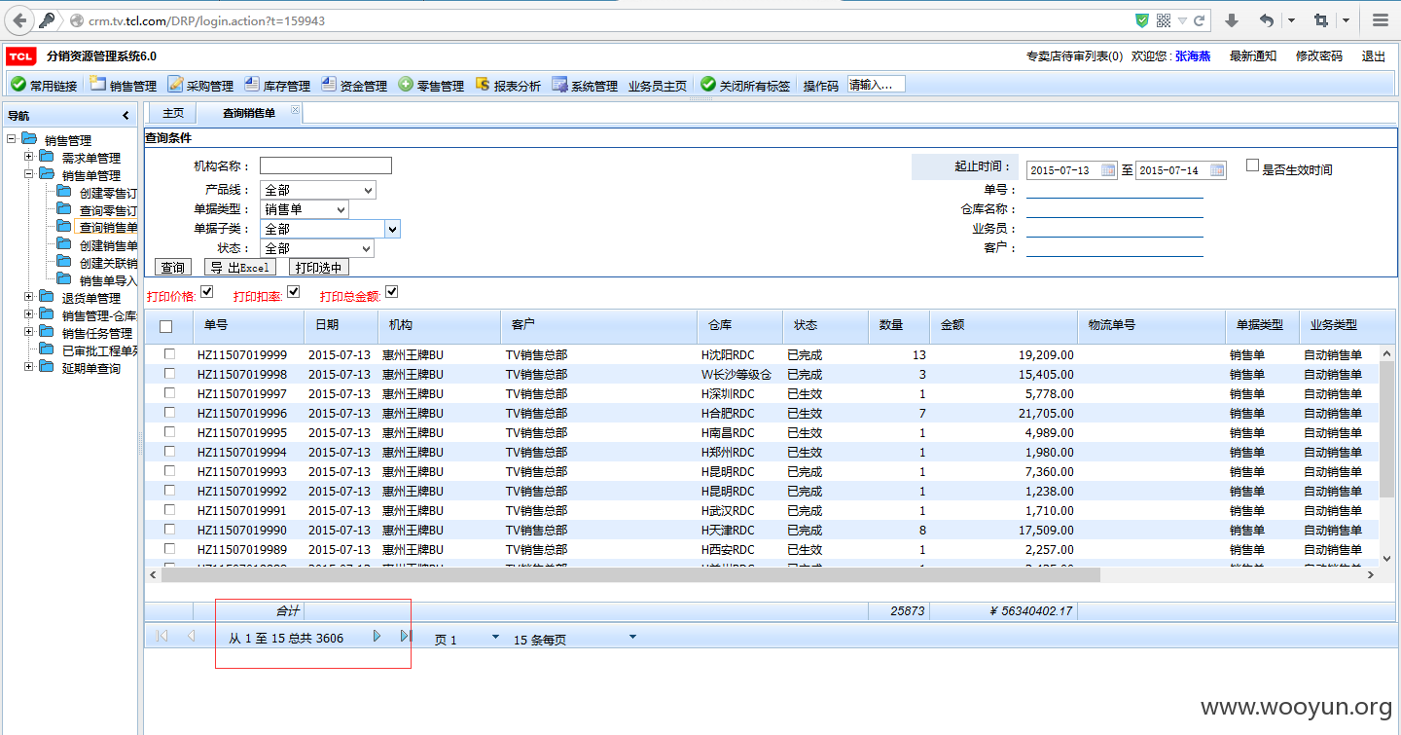The height and width of the screenshot is (735, 1401).
Task: Check row HZ11507019997 checkbox
Action: tap(169, 393)
